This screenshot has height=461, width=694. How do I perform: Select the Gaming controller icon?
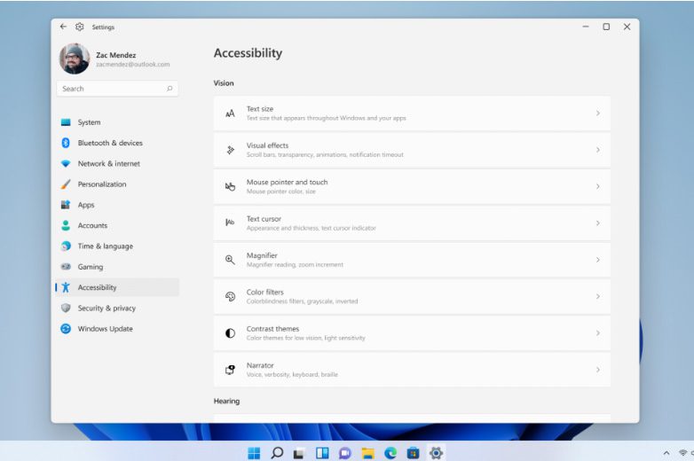click(66, 267)
